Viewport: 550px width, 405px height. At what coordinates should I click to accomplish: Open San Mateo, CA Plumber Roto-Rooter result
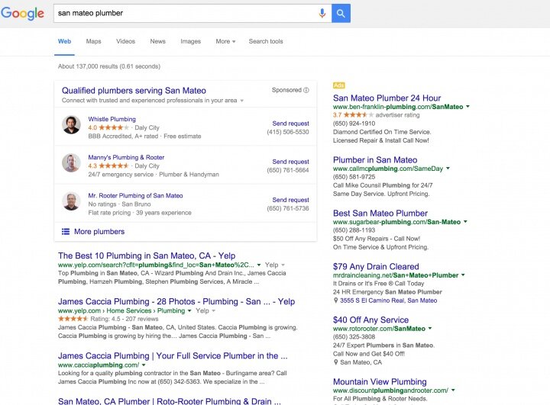(x=170, y=401)
